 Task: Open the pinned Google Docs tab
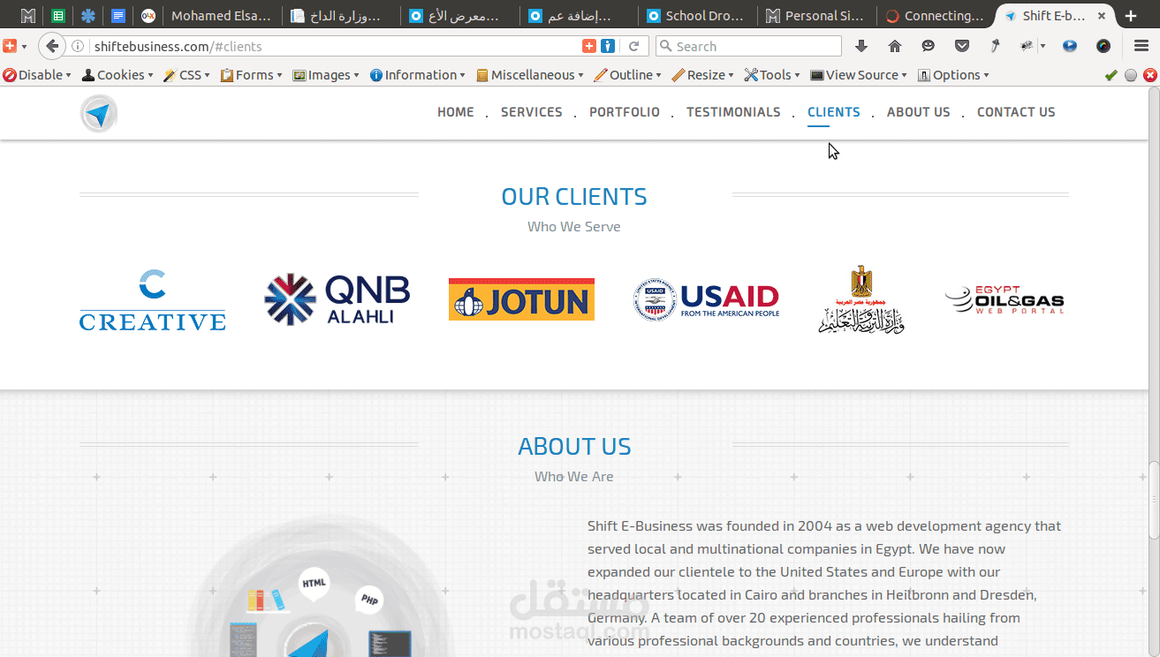118,16
